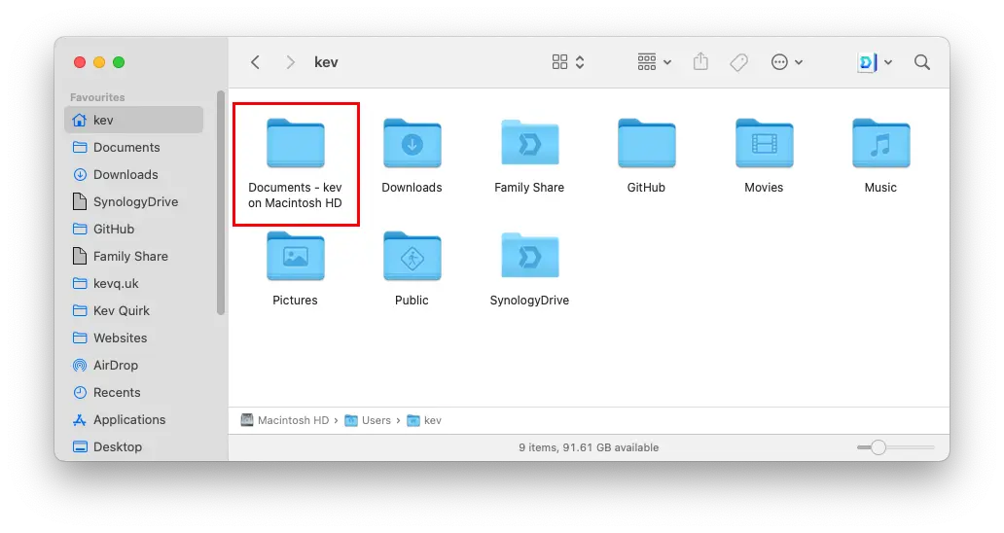
Task: Open the Action ellipsis menu dropdown
Action: pyautogui.click(x=786, y=62)
